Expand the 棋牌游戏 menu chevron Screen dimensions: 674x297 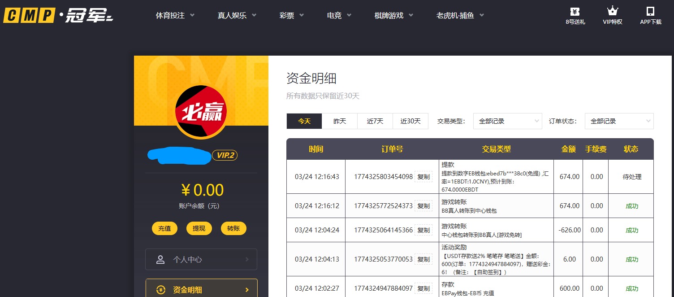(x=410, y=15)
